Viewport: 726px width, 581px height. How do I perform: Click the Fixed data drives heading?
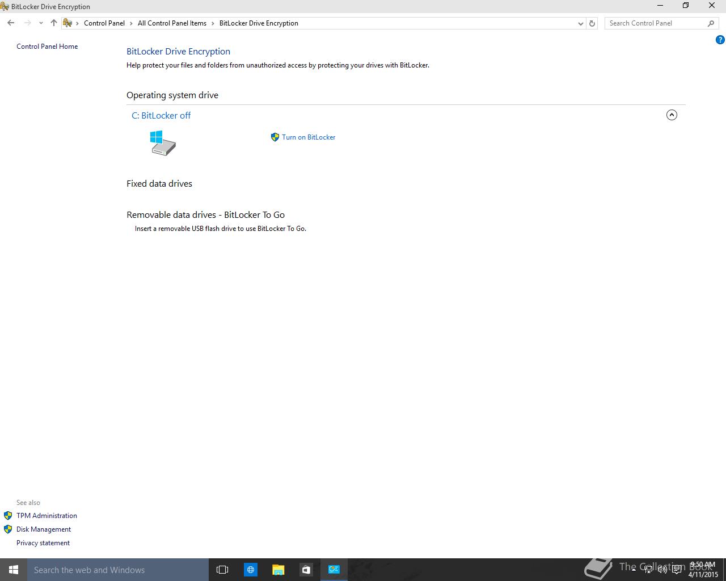[159, 184]
